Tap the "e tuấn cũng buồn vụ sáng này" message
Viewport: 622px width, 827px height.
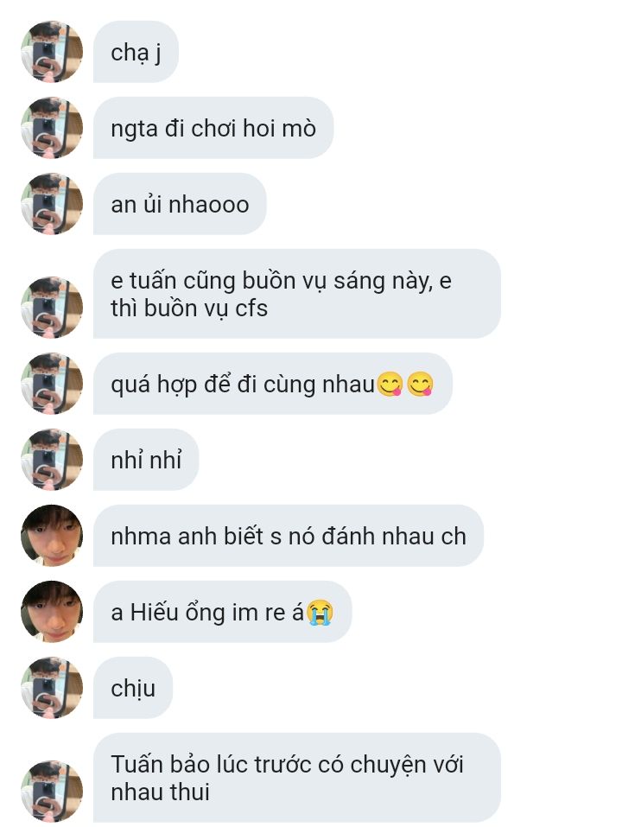tap(297, 294)
